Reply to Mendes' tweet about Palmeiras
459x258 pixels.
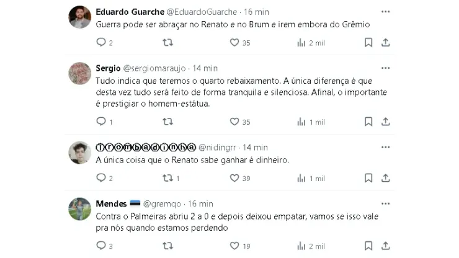[101, 246]
